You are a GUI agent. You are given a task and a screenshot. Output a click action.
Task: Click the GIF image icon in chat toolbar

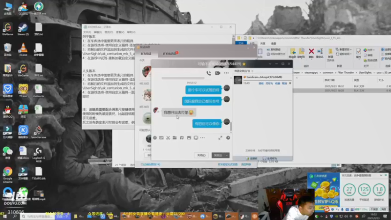click(161, 138)
